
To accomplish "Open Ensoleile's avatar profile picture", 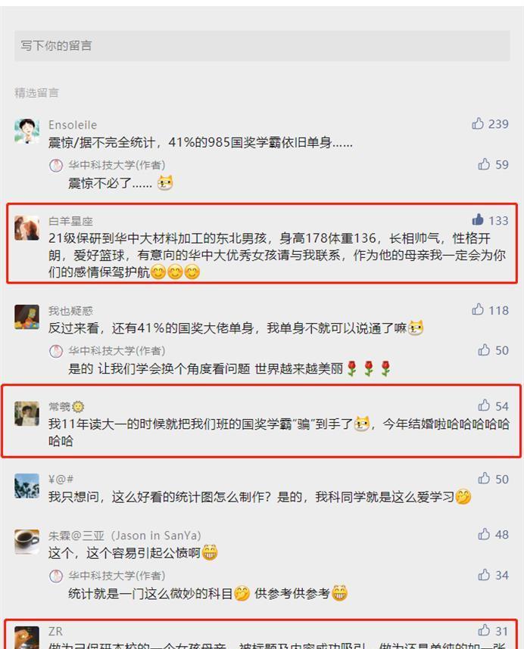I will (x=27, y=131).
